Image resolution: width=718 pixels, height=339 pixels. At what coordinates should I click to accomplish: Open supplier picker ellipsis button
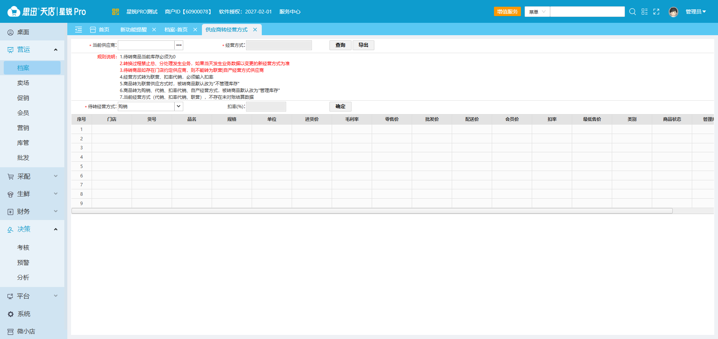179,45
